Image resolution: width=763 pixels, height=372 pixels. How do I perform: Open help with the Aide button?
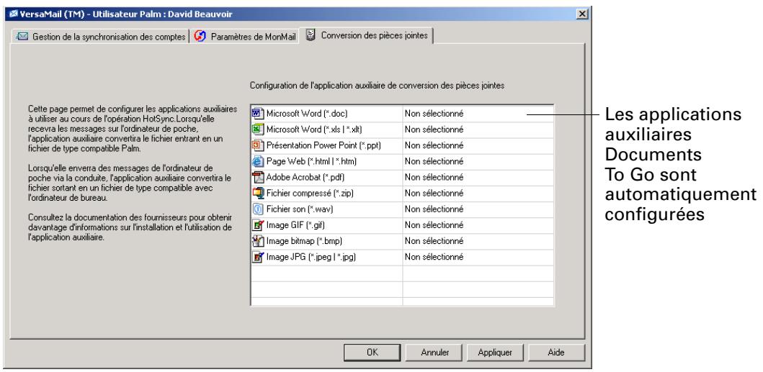(x=556, y=352)
